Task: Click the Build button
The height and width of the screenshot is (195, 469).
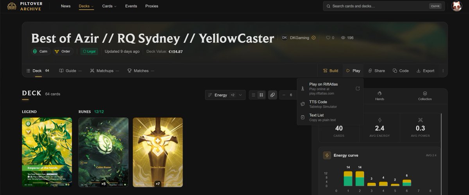Action: pos(331,71)
